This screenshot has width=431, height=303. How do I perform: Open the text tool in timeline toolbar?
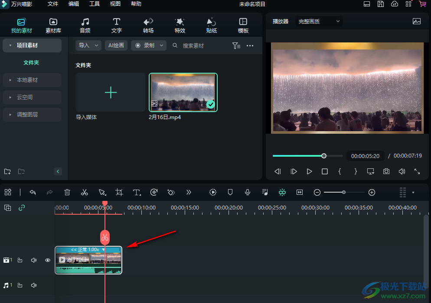(137, 192)
